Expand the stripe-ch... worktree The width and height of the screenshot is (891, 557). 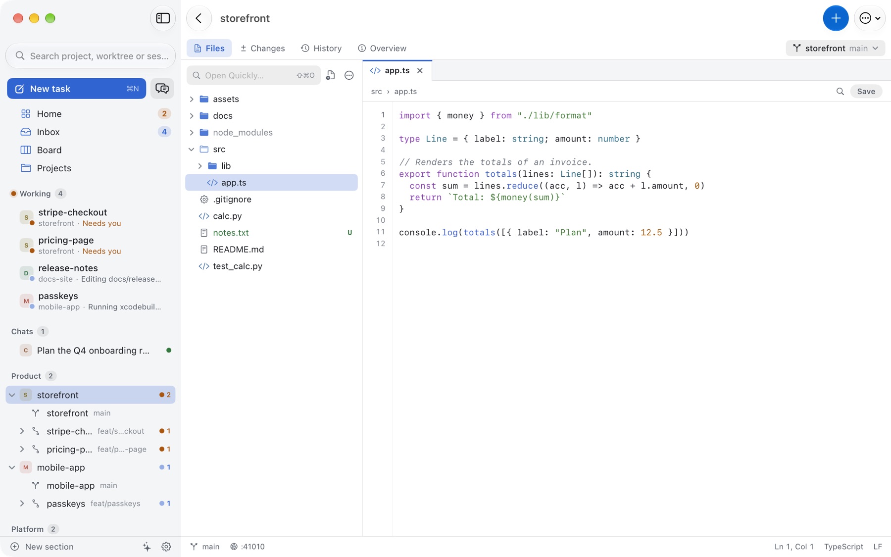(22, 431)
